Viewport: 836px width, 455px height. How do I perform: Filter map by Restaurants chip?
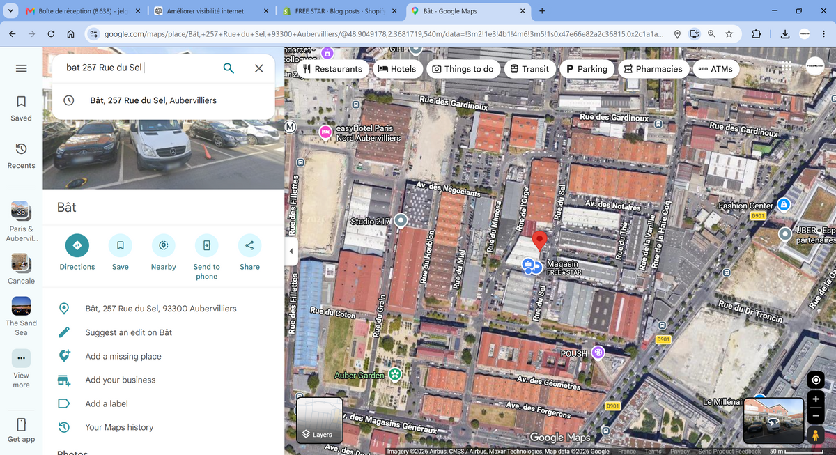pyautogui.click(x=332, y=69)
